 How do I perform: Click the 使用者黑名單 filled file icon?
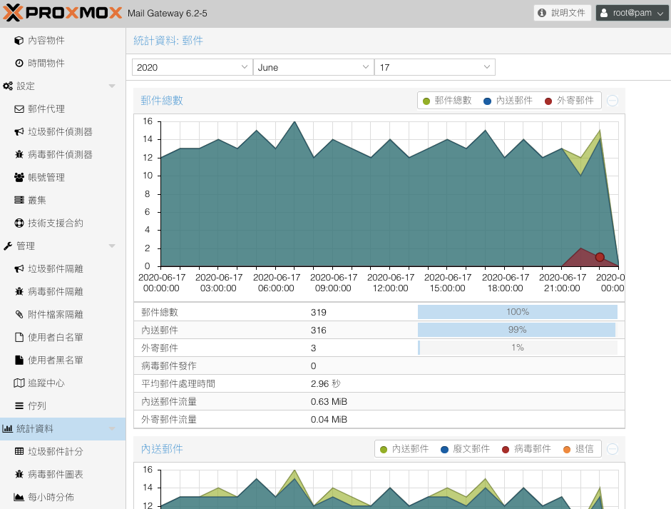coord(19,361)
